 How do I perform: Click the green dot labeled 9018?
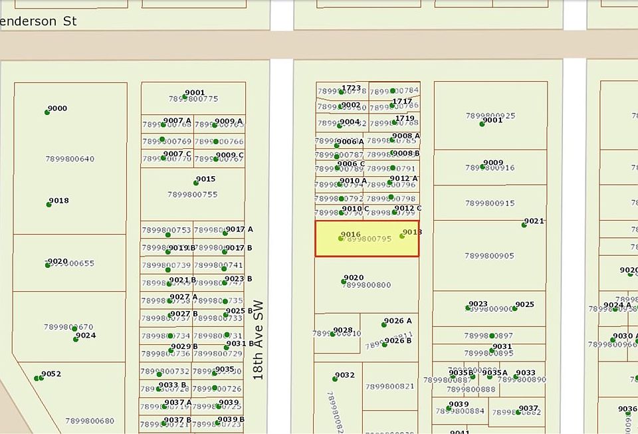point(49,204)
